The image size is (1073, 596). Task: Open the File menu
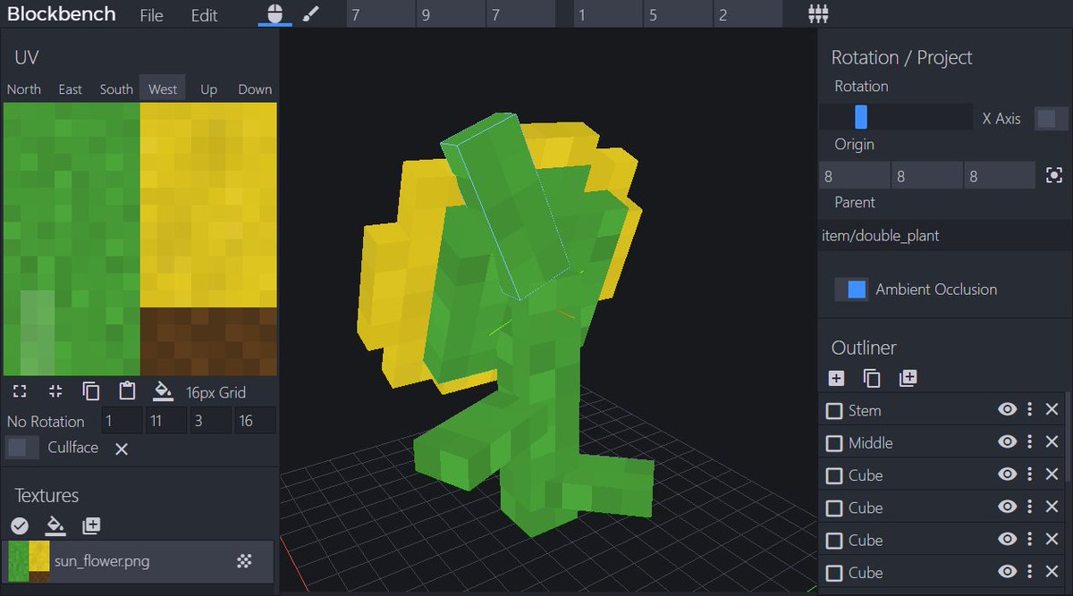point(151,14)
